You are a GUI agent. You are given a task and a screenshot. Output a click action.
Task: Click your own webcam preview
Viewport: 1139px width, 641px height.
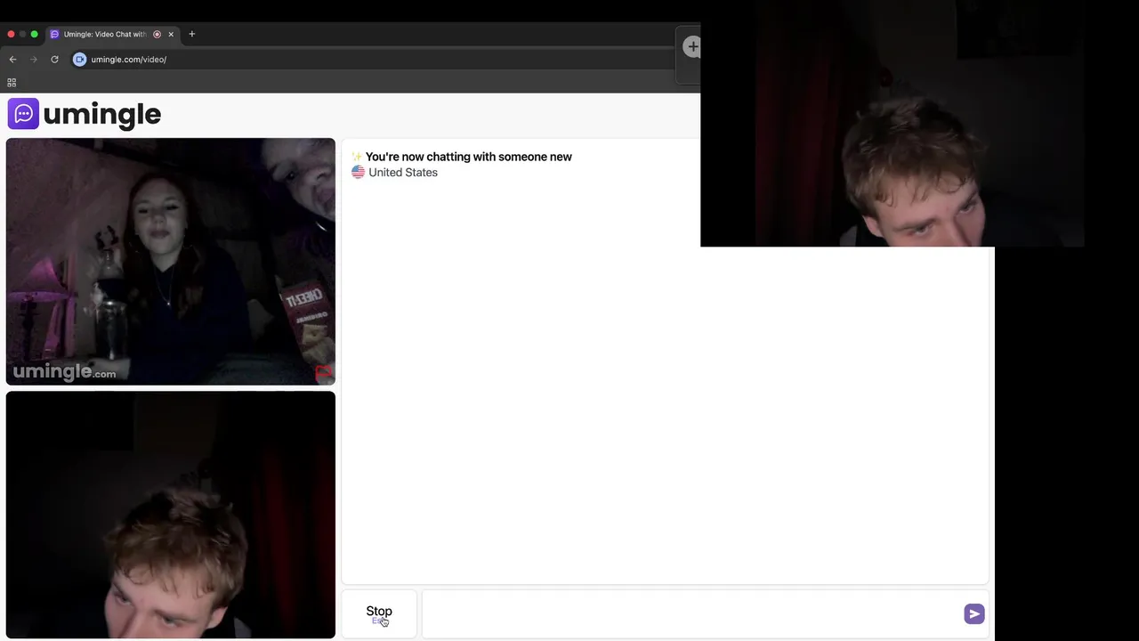pyautogui.click(x=171, y=515)
